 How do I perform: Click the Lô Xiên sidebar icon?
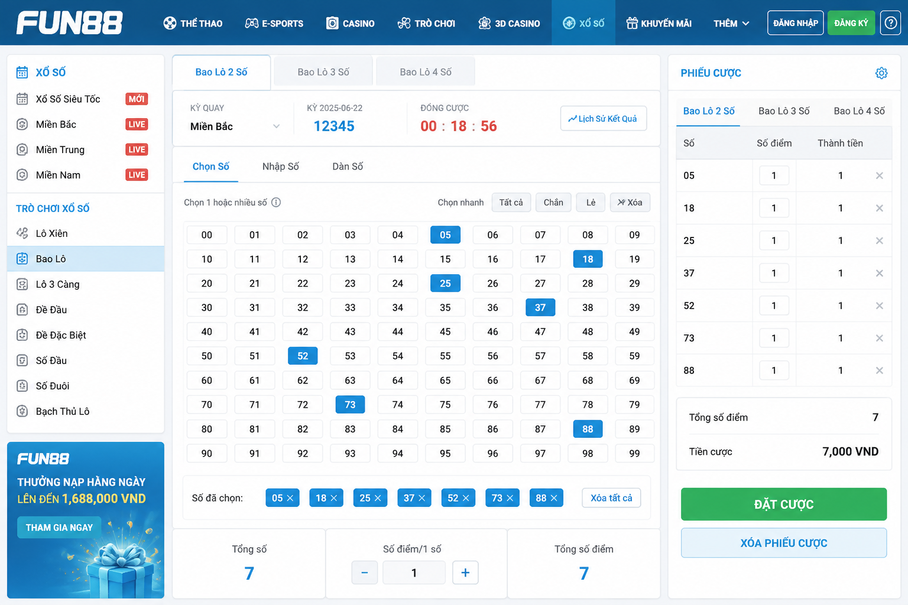(22, 233)
